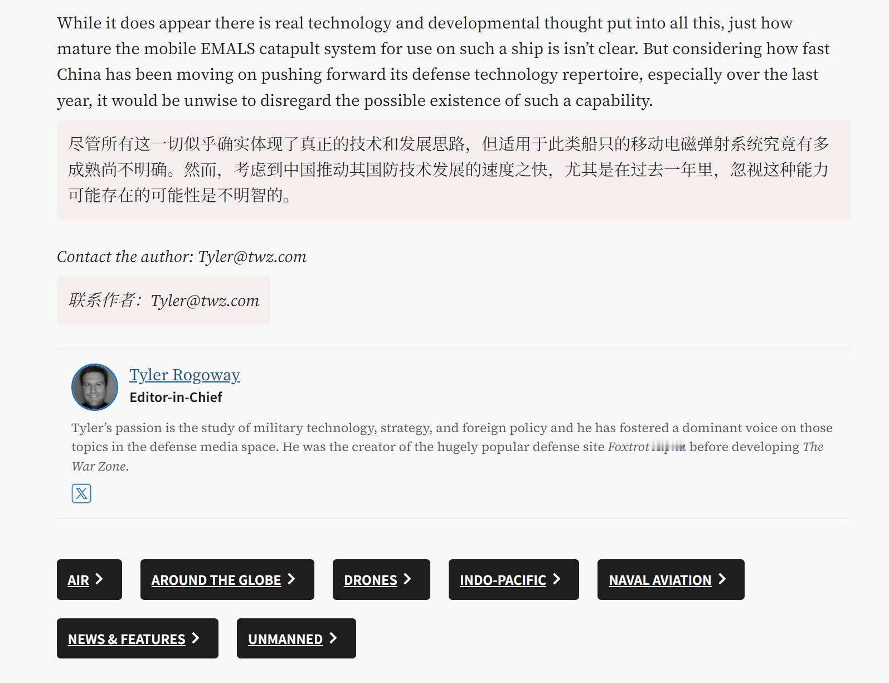Click the 'Editor-in-Chief' title text
This screenshot has height=683, width=889.
[176, 397]
